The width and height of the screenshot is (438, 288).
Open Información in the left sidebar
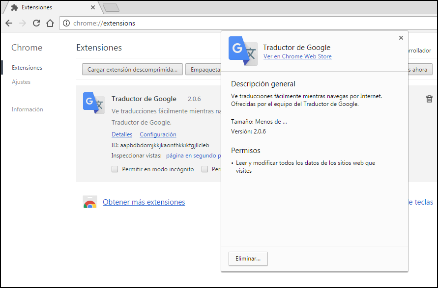point(27,109)
